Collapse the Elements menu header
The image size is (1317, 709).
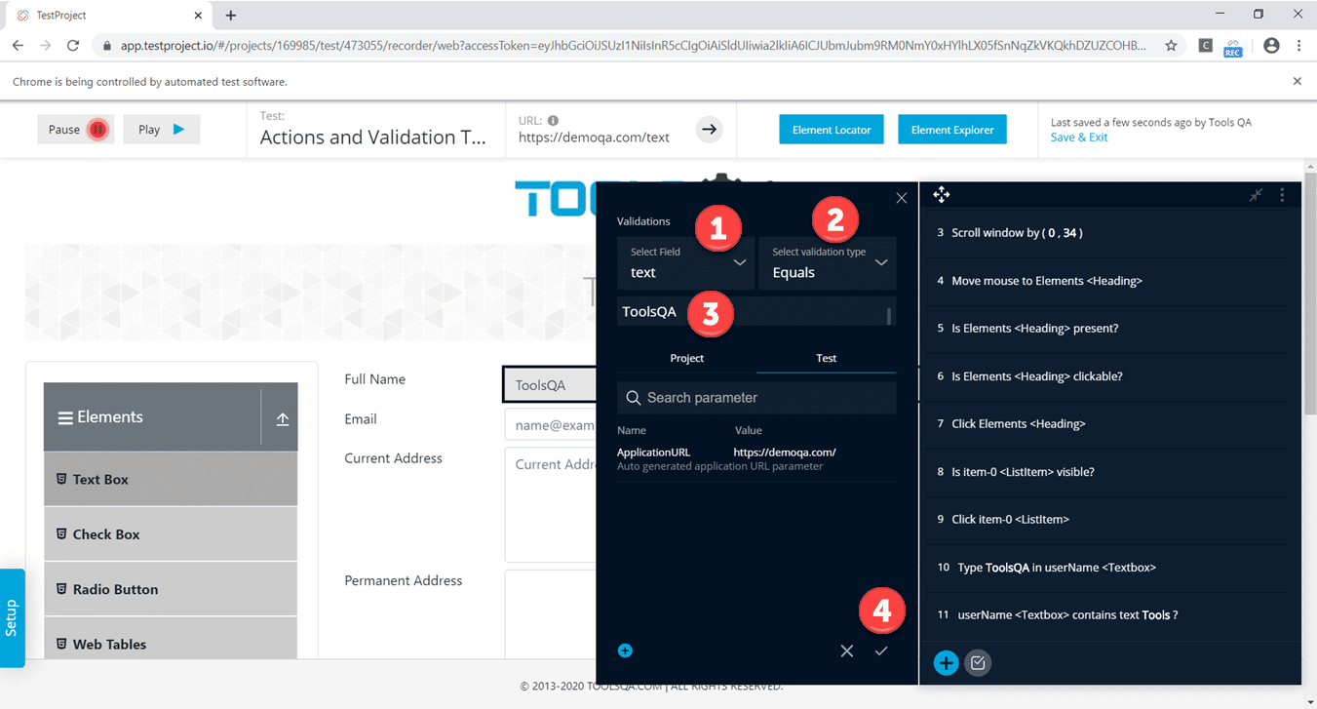pyautogui.click(x=152, y=417)
